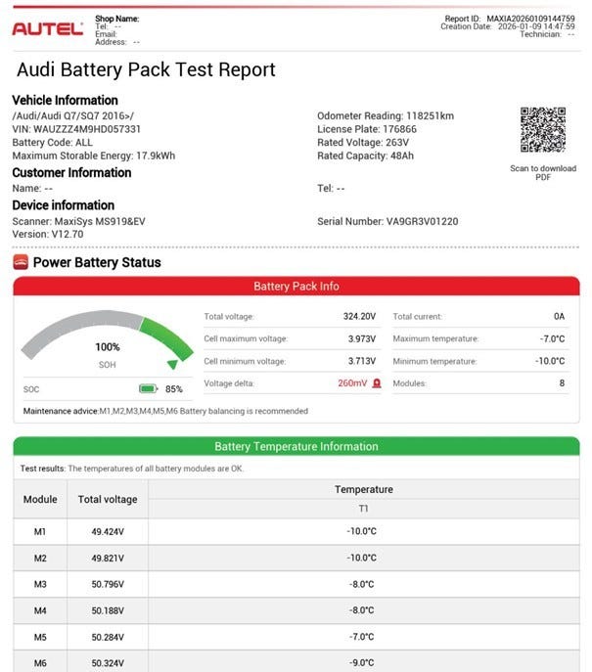
Task: Click 'Odometer Reading: 118251km'
Action: (386, 115)
